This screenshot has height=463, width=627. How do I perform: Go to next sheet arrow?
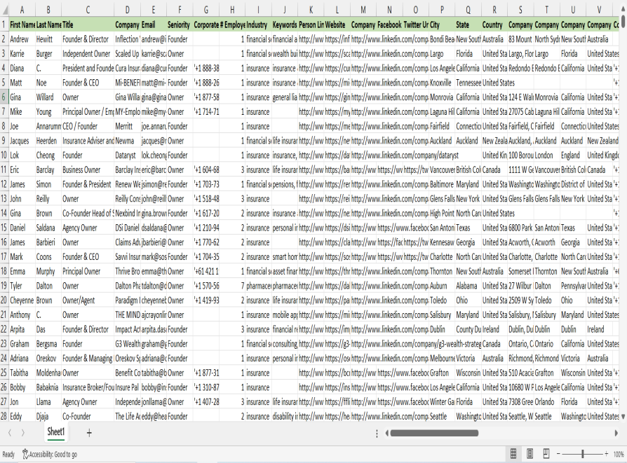tap(22, 433)
